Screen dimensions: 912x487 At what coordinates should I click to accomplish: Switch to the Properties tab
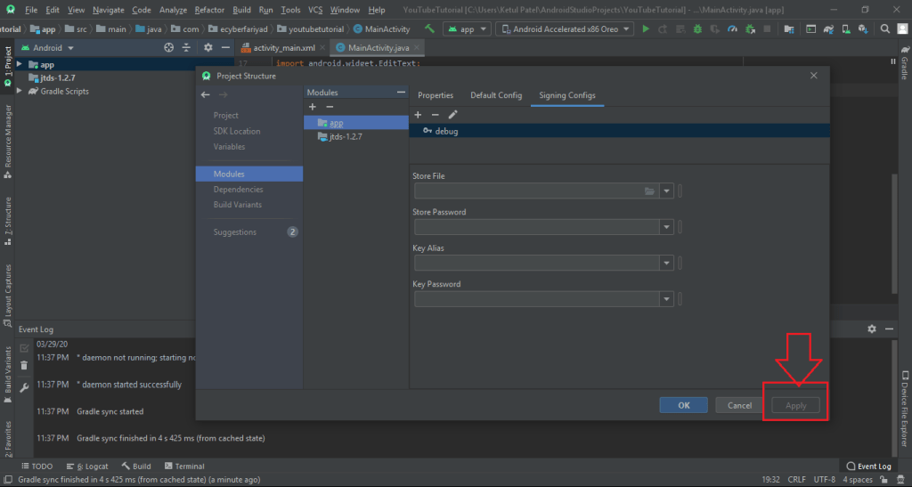pyautogui.click(x=436, y=95)
